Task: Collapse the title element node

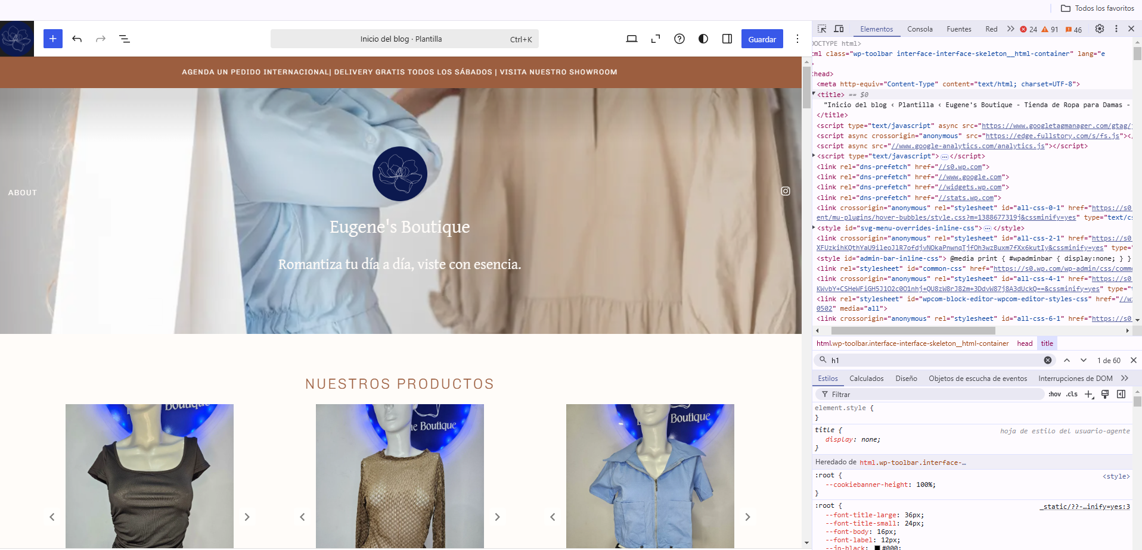Action: pyautogui.click(x=814, y=94)
